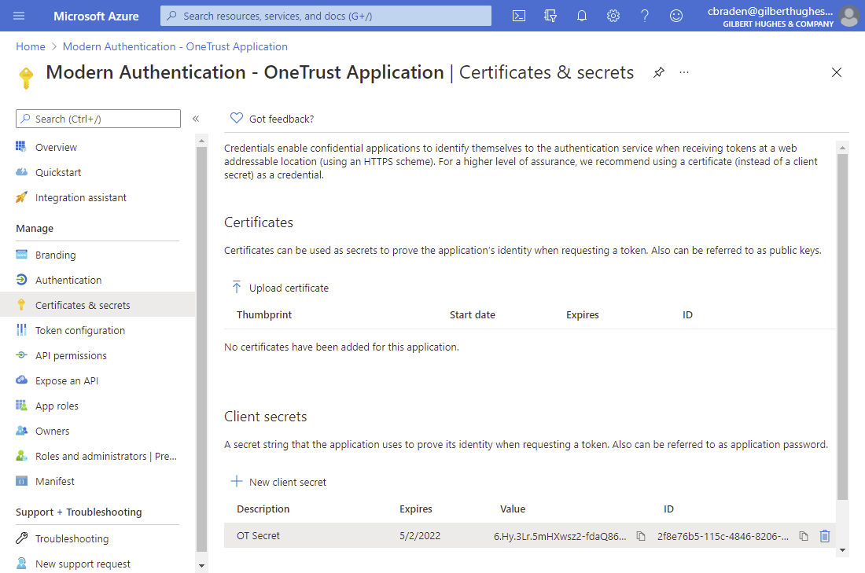Click the Overview icon in sidebar
Viewport: 865px width, 573px height.
click(x=21, y=147)
